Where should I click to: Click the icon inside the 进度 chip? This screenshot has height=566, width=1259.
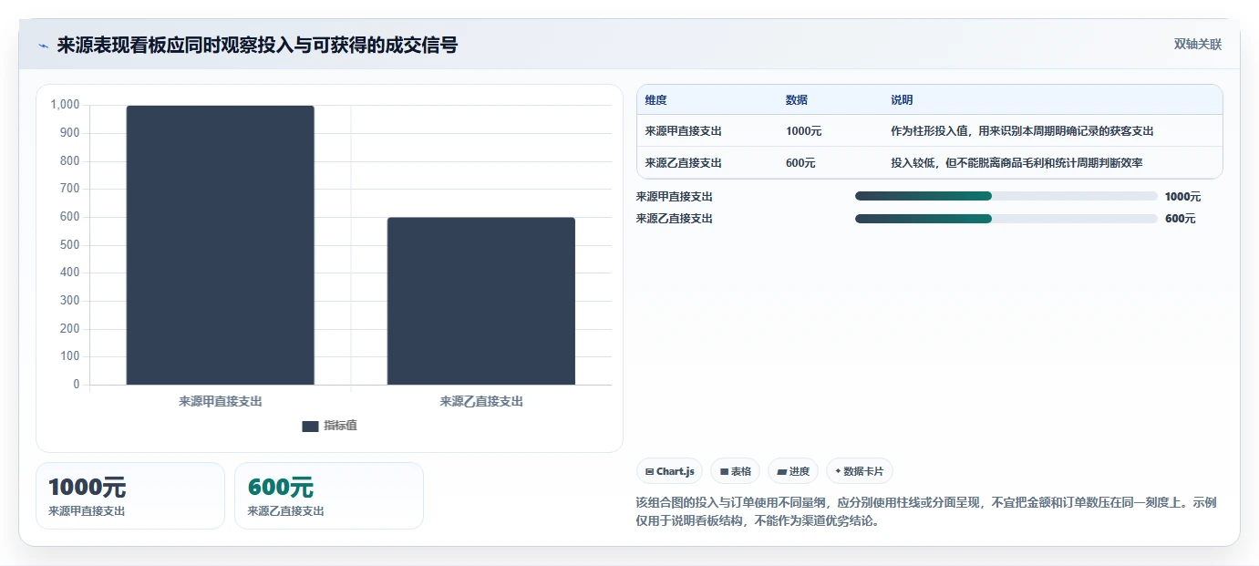point(781,471)
